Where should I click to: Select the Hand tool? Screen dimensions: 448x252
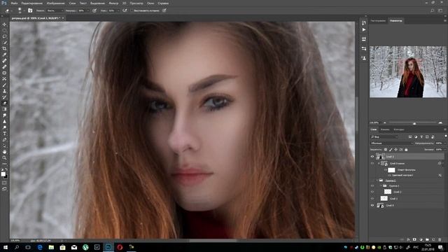click(x=4, y=152)
